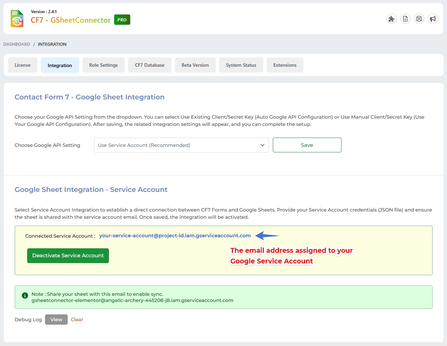Deactivate the connected Service Account
Image resolution: width=447 pixels, height=346 pixels.
click(x=68, y=256)
